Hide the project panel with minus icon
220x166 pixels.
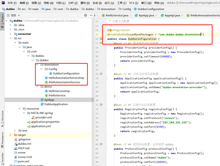tap(91, 15)
